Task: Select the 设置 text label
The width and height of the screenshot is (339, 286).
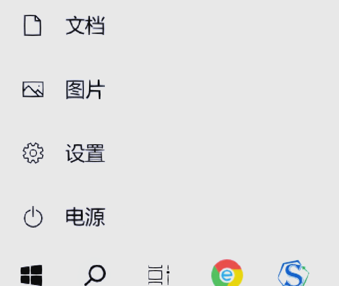Action: [x=85, y=153]
